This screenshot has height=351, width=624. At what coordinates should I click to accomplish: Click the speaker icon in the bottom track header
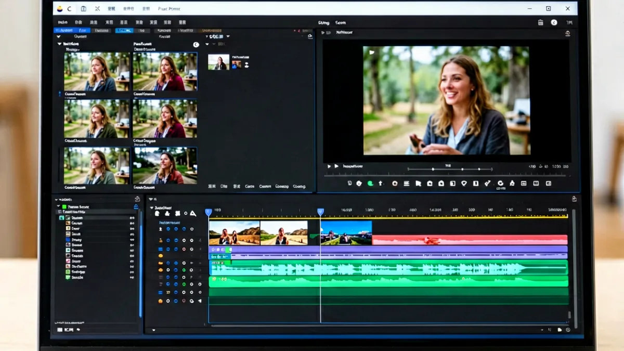(x=200, y=301)
